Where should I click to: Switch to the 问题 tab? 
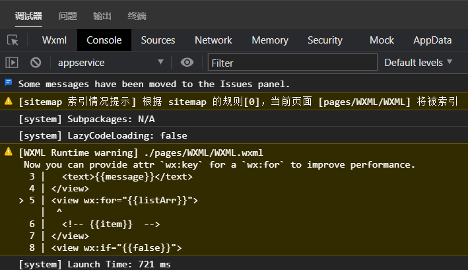[x=68, y=16]
